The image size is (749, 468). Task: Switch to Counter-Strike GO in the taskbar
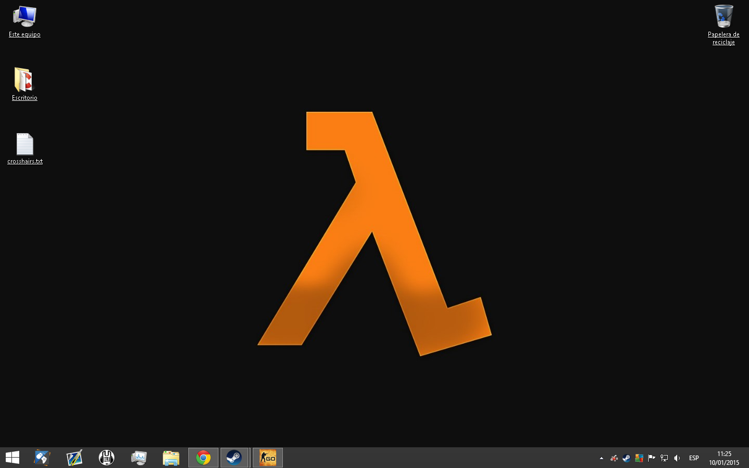(268, 458)
